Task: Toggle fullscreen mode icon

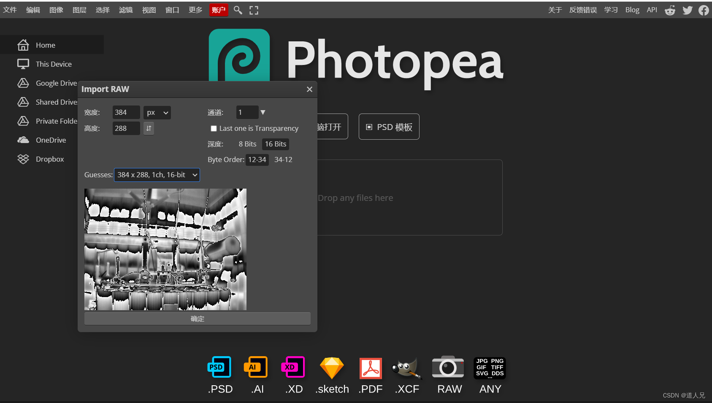Action: 254,10
